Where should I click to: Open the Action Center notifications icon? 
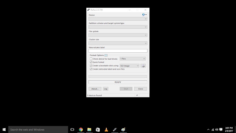click(x=221, y=130)
